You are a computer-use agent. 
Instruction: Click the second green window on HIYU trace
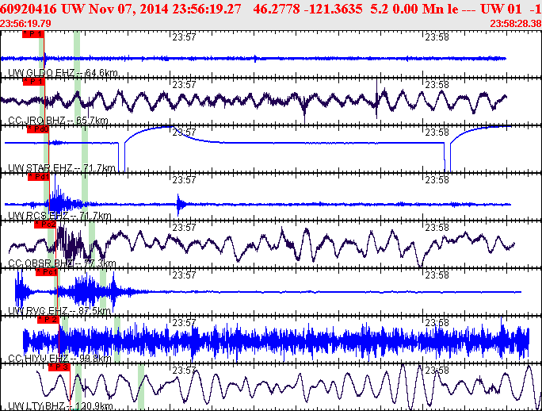[x=117, y=340]
